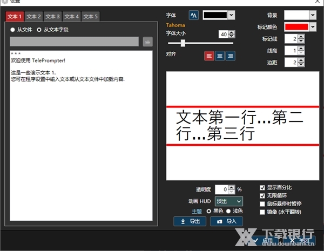Switch to 文本 5 tab
Screen dimensions: 324x251
91,17
